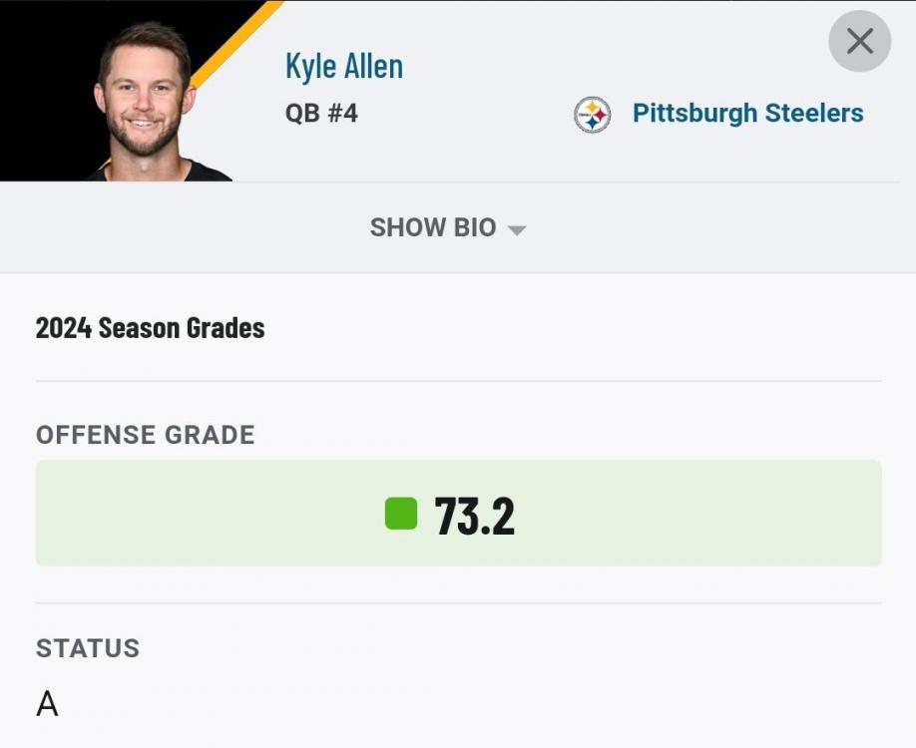Click the divider line above STATUS
Image resolution: width=916 pixels, height=748 pixels.
pos(458,602)
